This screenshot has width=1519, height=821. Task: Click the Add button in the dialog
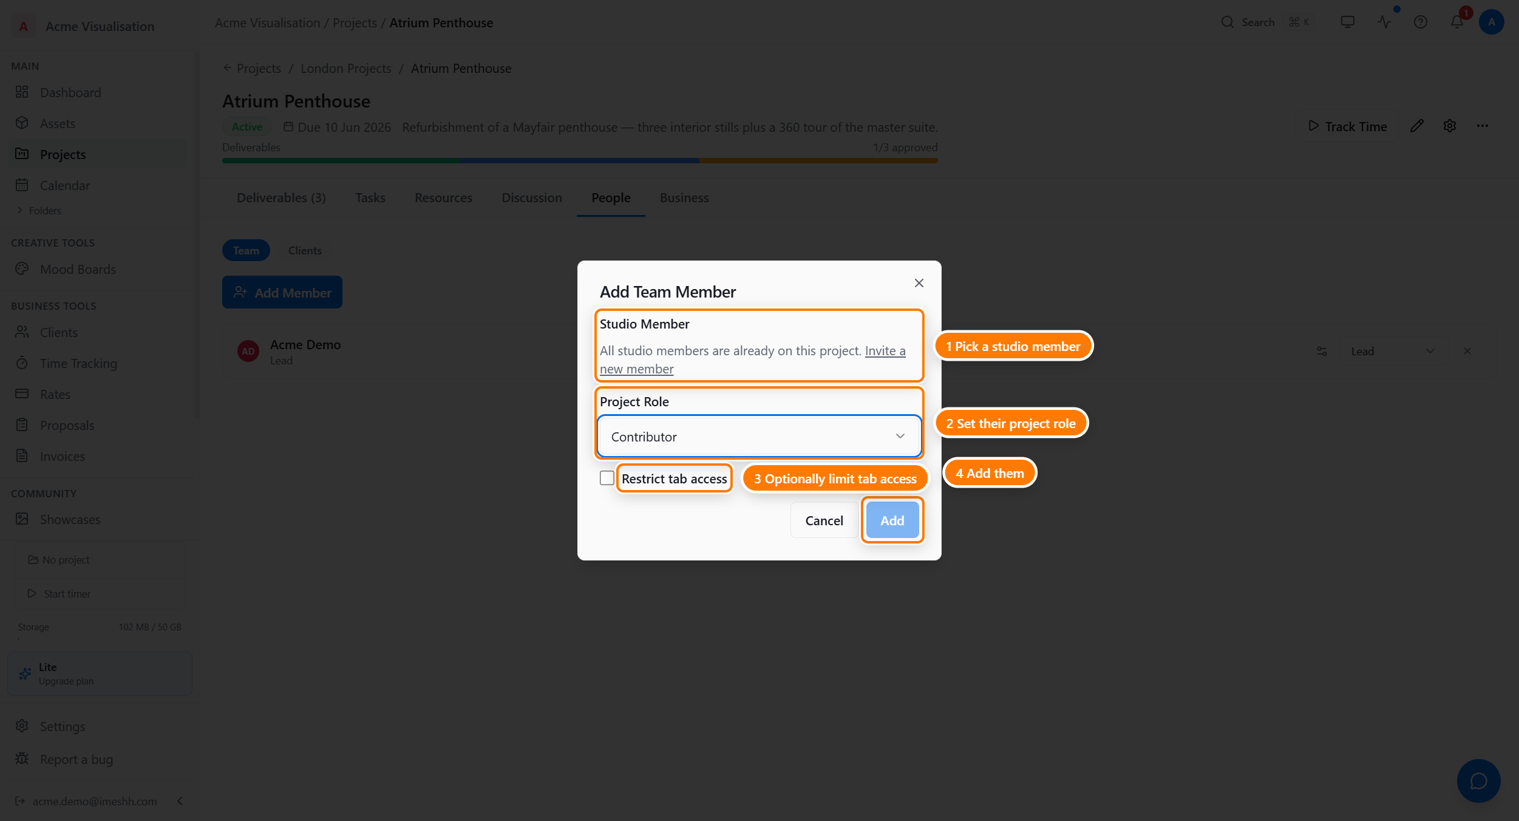click(892, 520)
